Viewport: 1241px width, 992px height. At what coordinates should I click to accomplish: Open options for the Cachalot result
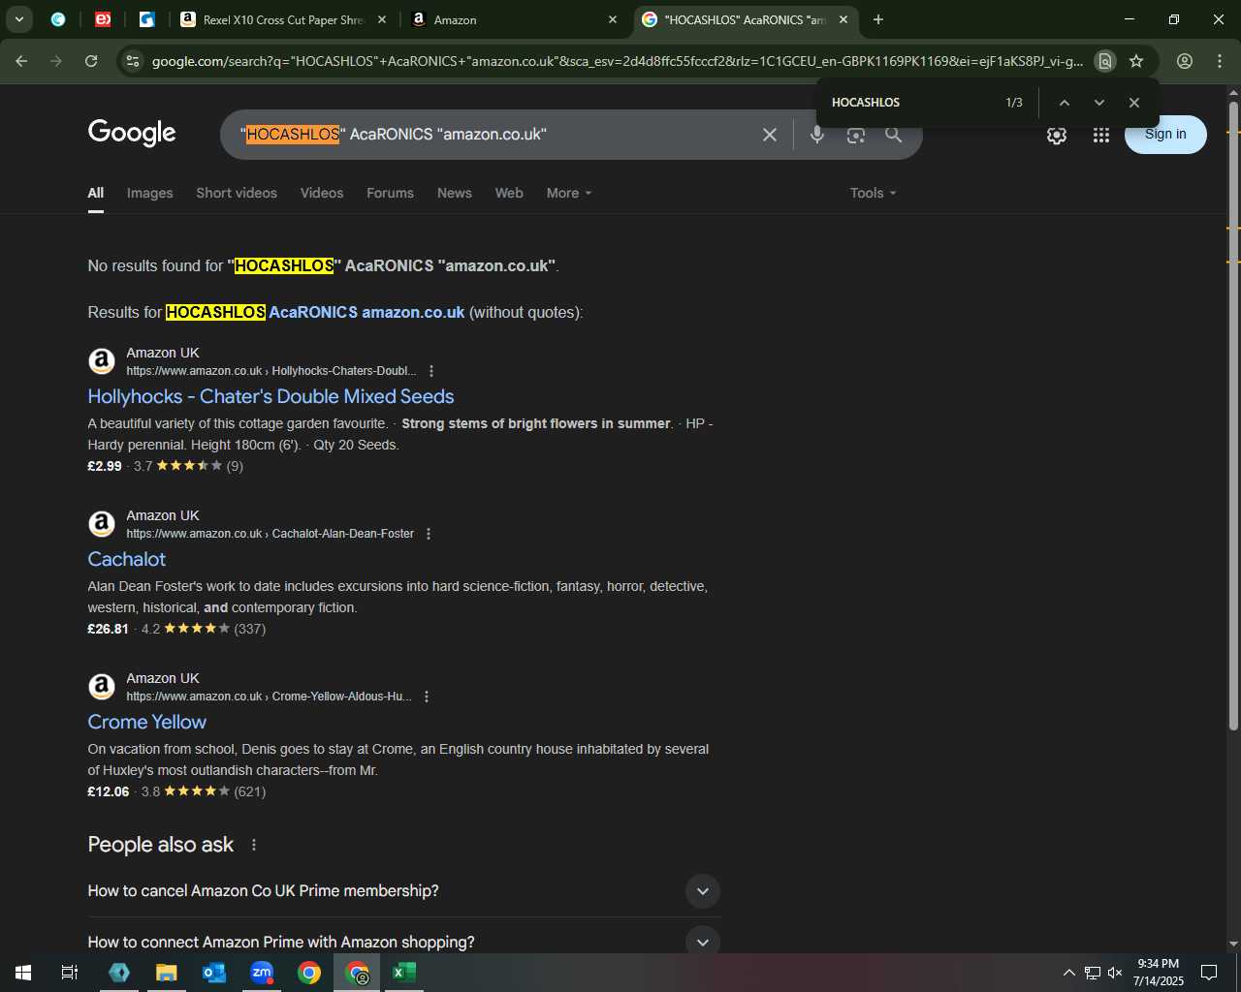pos(429,534)
